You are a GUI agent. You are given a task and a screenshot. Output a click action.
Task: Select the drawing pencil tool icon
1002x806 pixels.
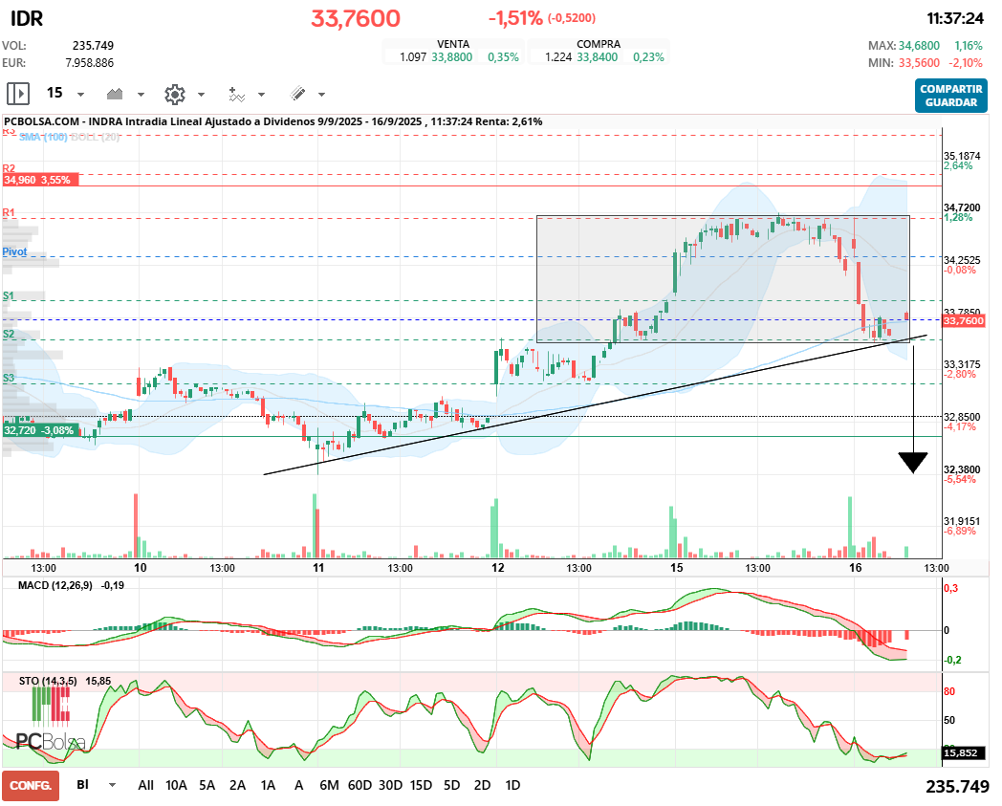pyautogui.click(x=297, y=94)
